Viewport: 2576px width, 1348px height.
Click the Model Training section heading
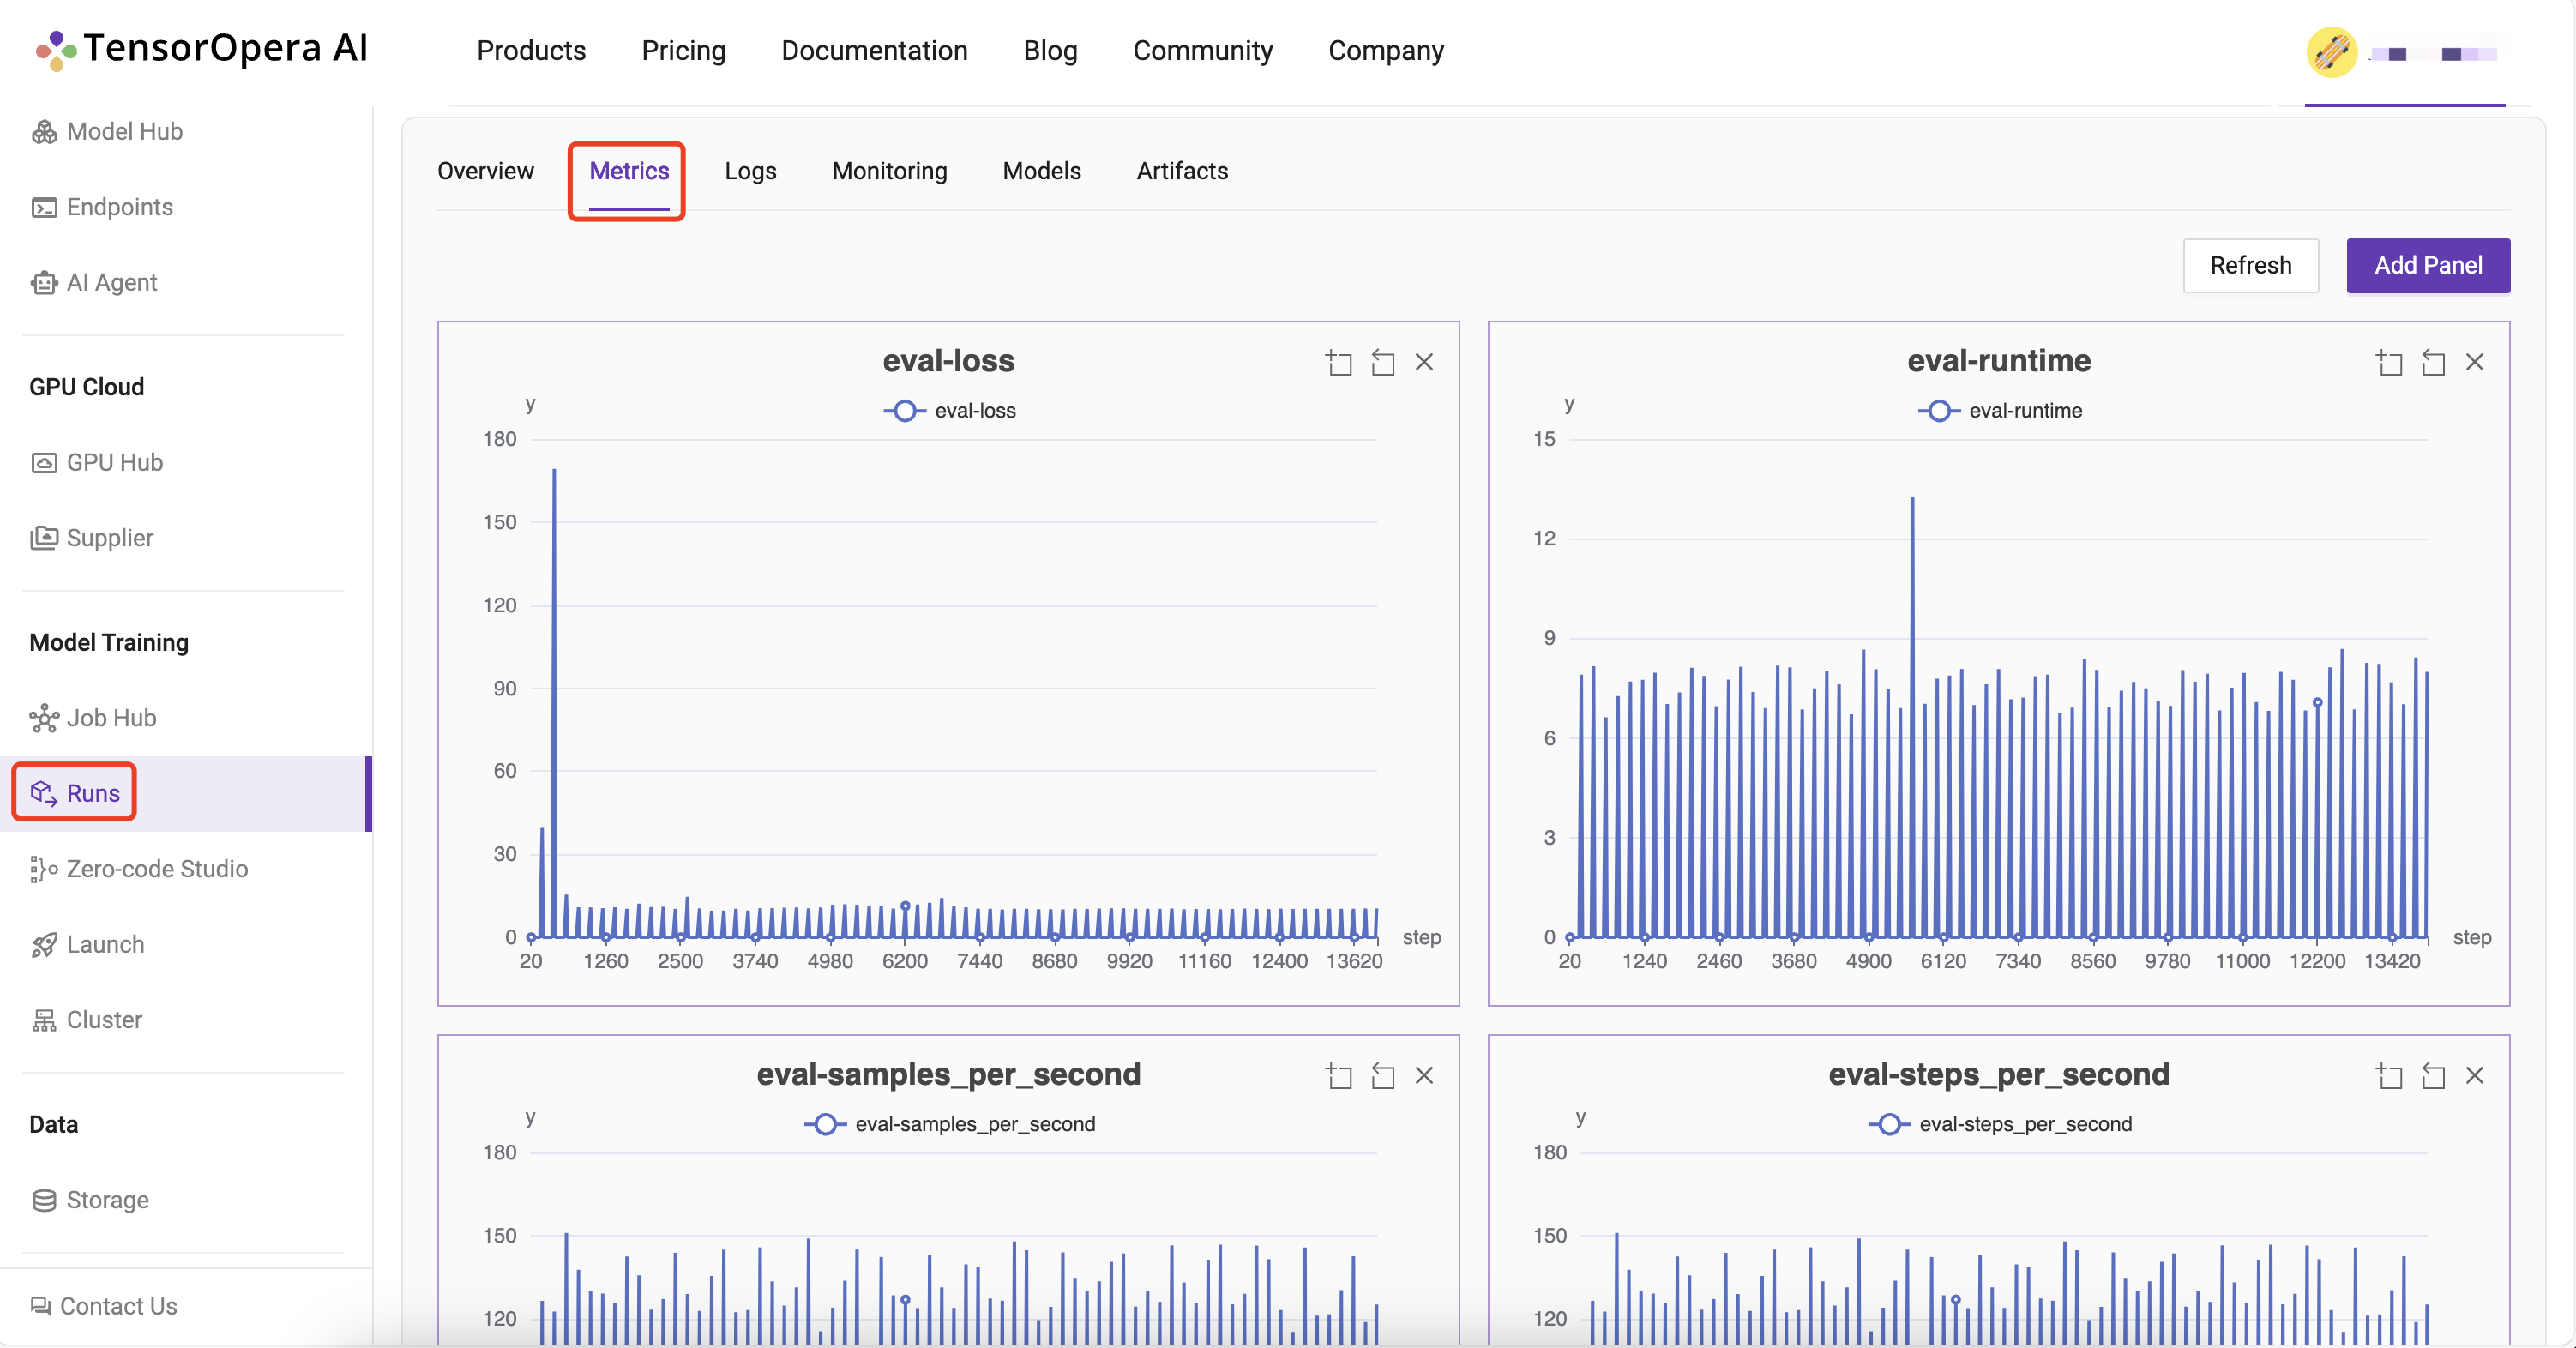(109, 643)
